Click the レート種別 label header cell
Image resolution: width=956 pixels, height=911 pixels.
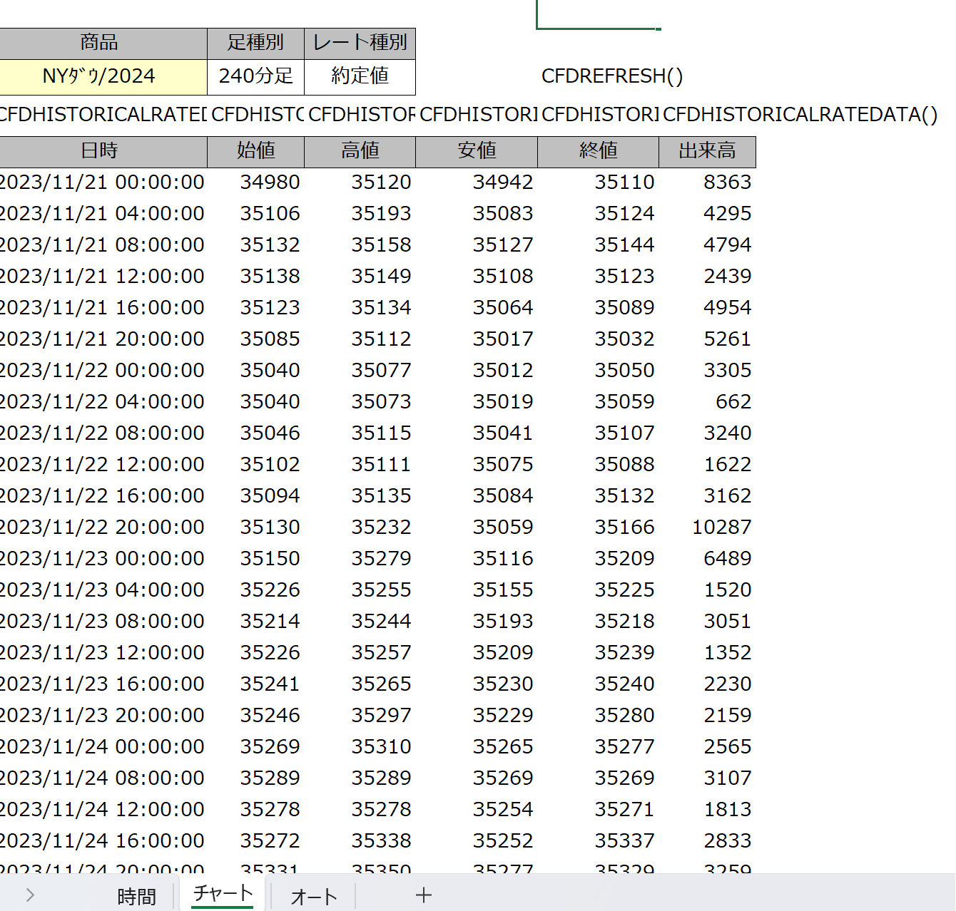360,43
